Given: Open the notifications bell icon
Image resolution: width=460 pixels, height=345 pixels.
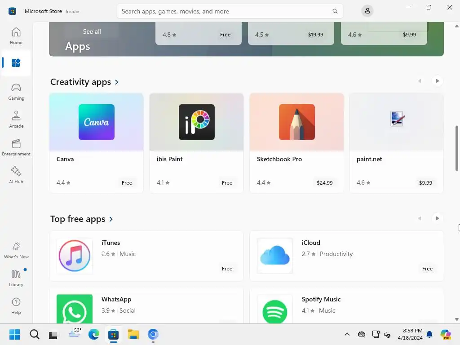Looking at the screenshot, I should [429, 334].
